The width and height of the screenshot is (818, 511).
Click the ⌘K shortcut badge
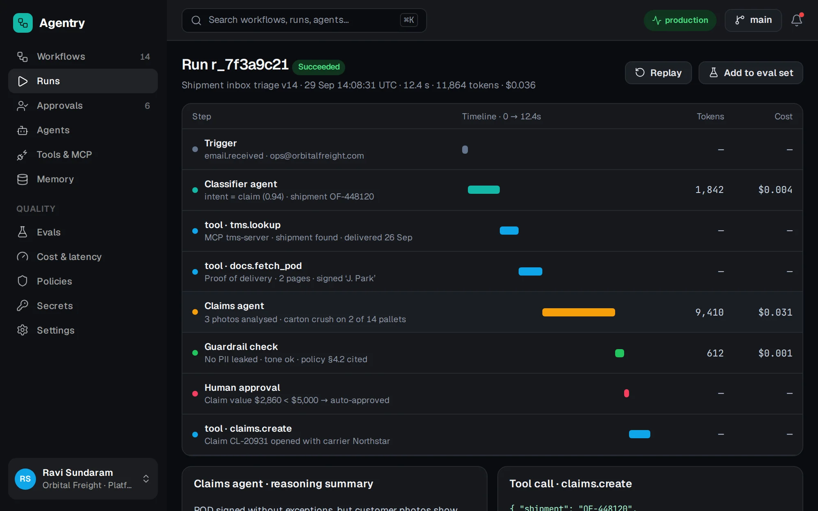coord(409,20)
